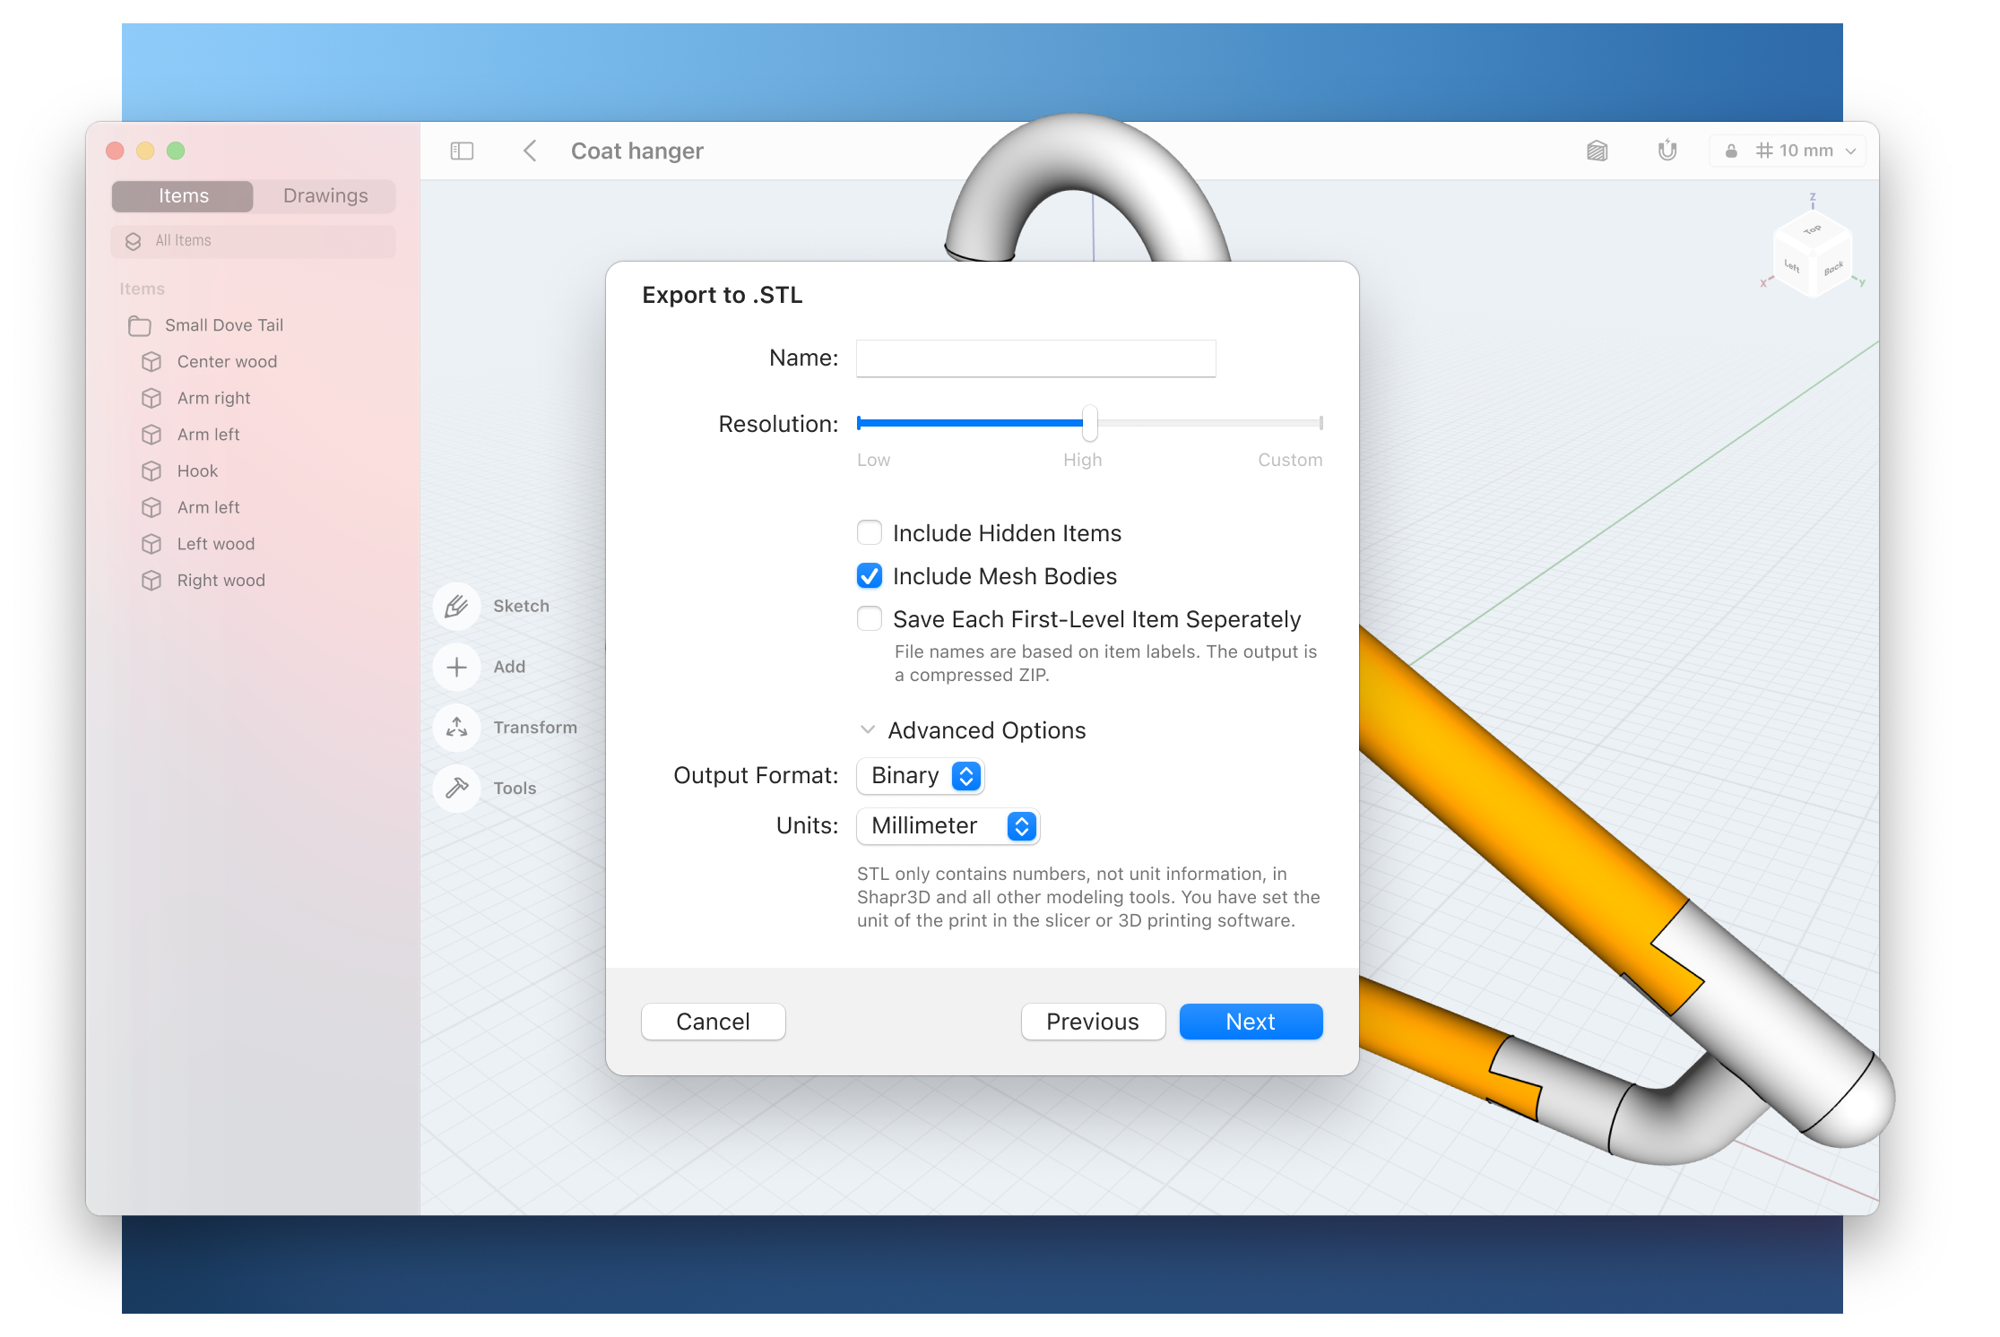Click the Add plus icon
This screenshot has width=2000, height=1337.
click(x=457, y=668)
